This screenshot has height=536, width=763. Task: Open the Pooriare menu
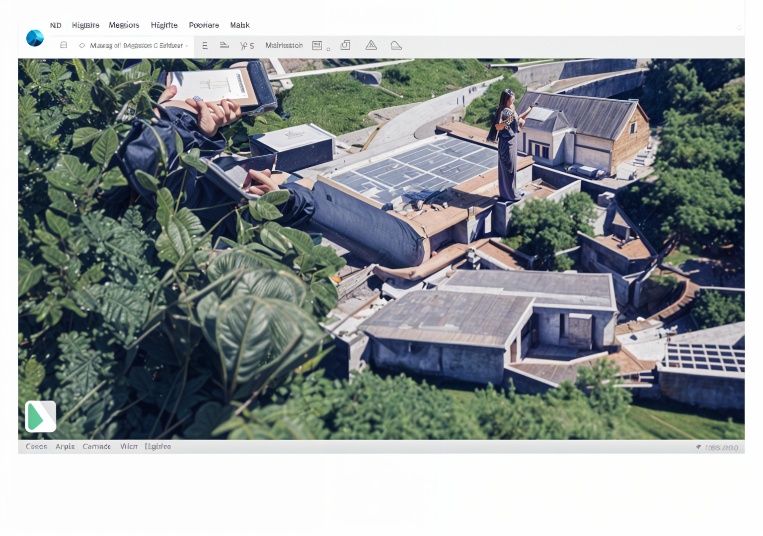coord(204,25)
